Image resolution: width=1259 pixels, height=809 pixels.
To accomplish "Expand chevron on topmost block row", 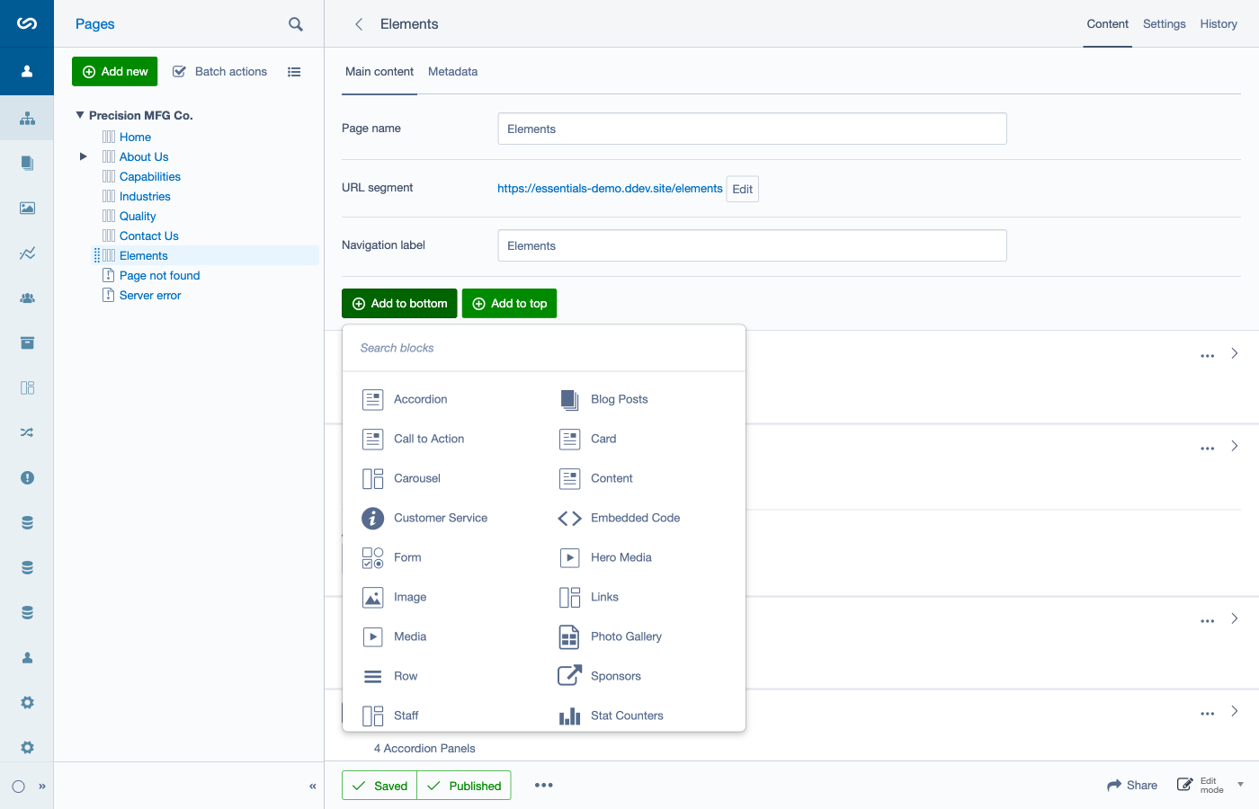I will (x=1235, y=353).
